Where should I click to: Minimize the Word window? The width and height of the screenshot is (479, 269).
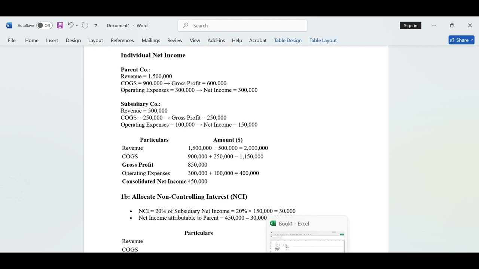[x=434, y=25]
